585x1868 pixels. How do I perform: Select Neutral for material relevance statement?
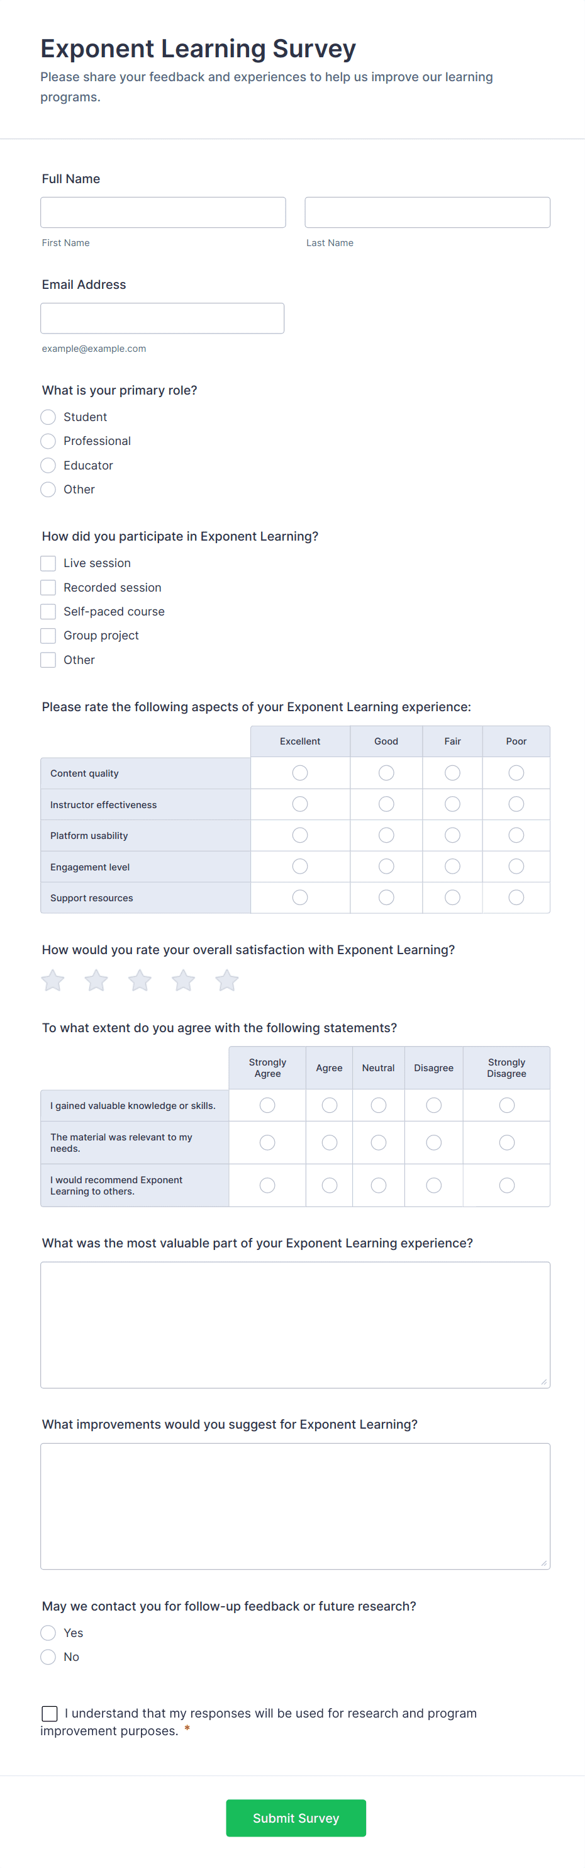377,1142
